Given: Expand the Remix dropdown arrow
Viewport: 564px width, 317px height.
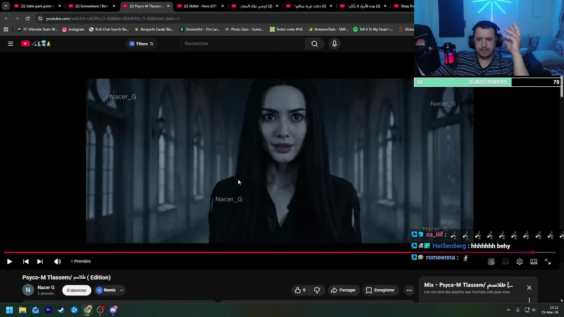Looking at the screenshot, I should click(x=122, y=290).
